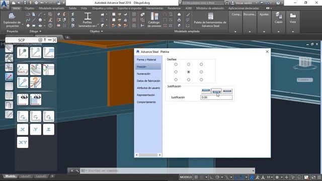Rotate UCS around Z axis icon
The width and height of the screenshot is (322, 181).
click(x=49, y=116)
